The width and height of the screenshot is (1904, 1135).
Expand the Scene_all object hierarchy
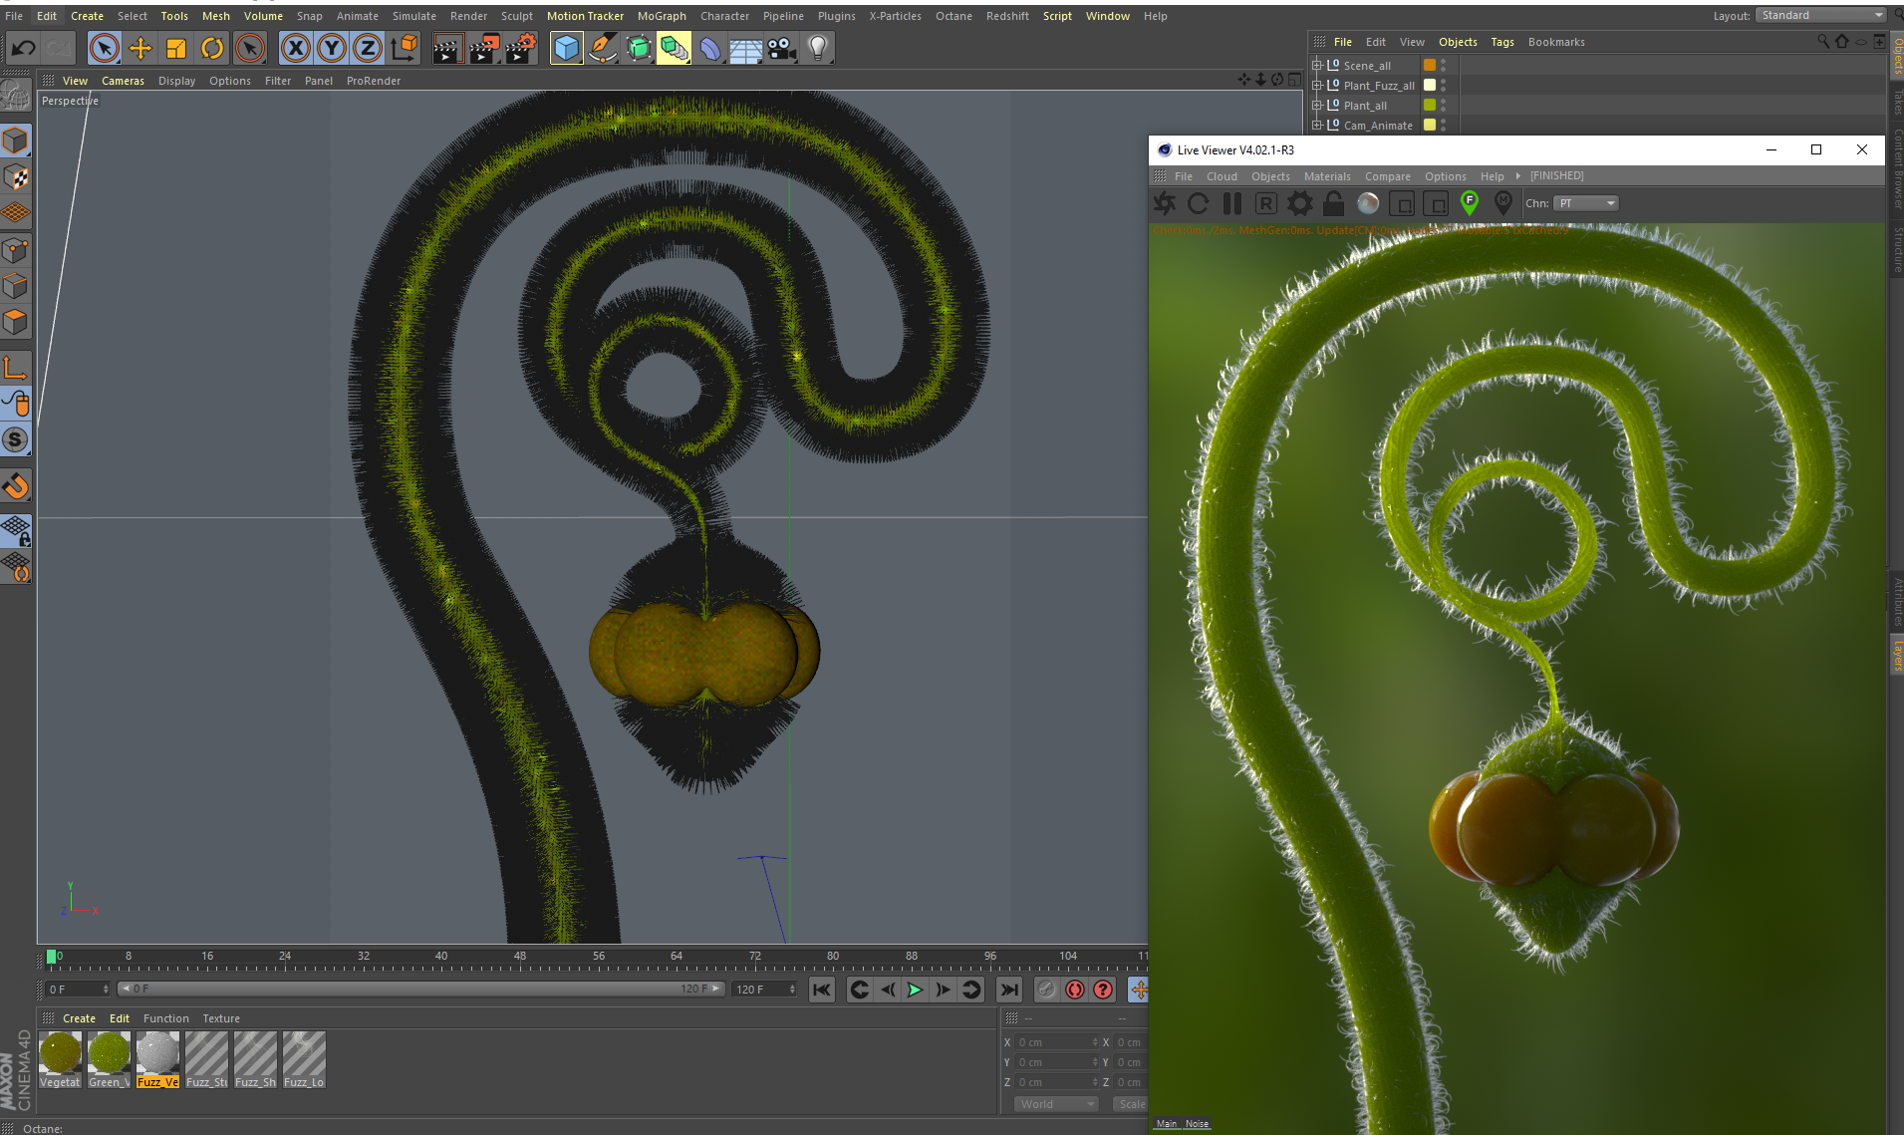[x=1317, y=65]
